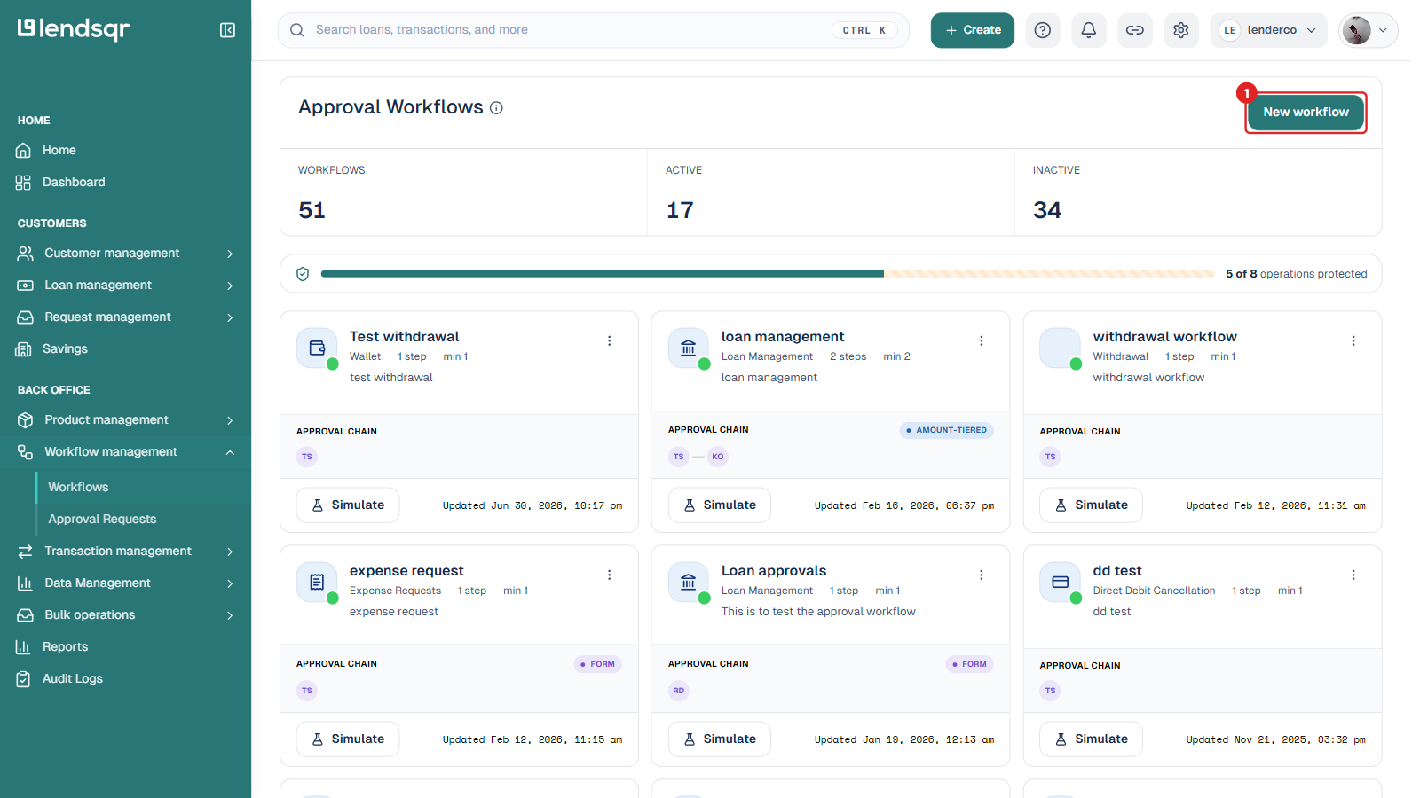Expand Loan management sidebar menu

point(125,286)
